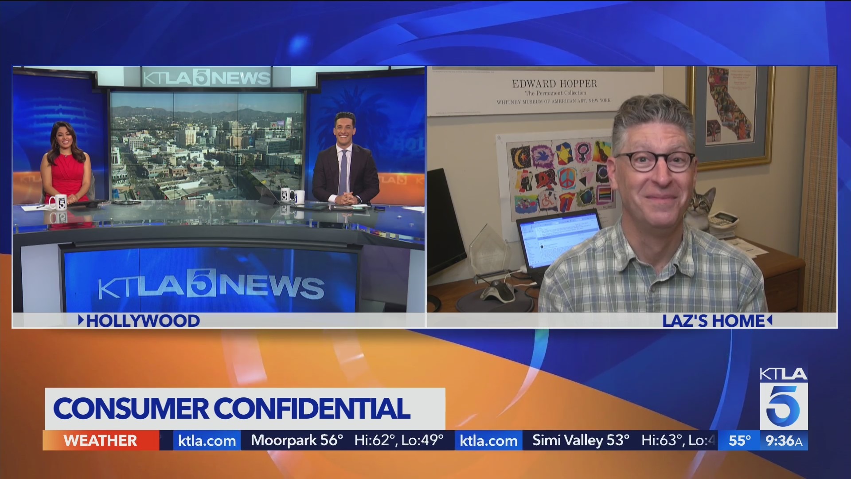
Task: Click the LAZ'S HOME location label
Action: click(x=713, y=321)
